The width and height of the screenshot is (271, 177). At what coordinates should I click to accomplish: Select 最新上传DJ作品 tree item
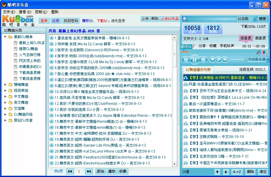click(32, 43)
